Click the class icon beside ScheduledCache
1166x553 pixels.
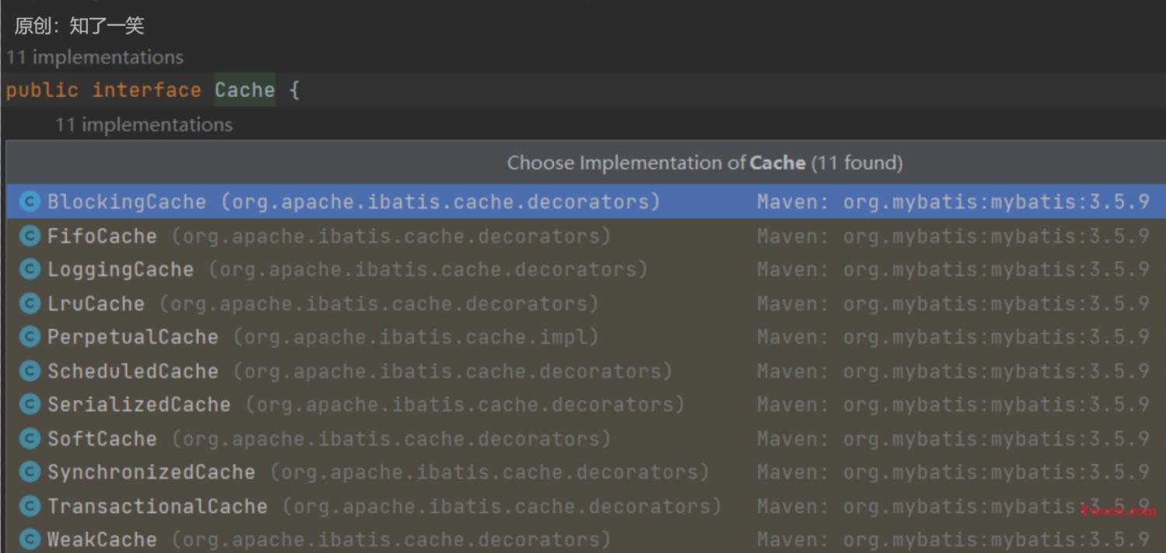pyautogui.click(x=30, y=371)
